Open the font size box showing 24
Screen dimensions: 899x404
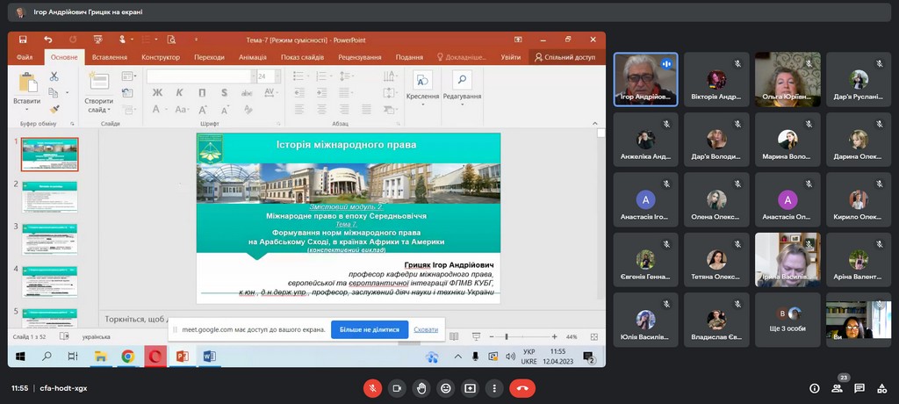tap(263, 76)
